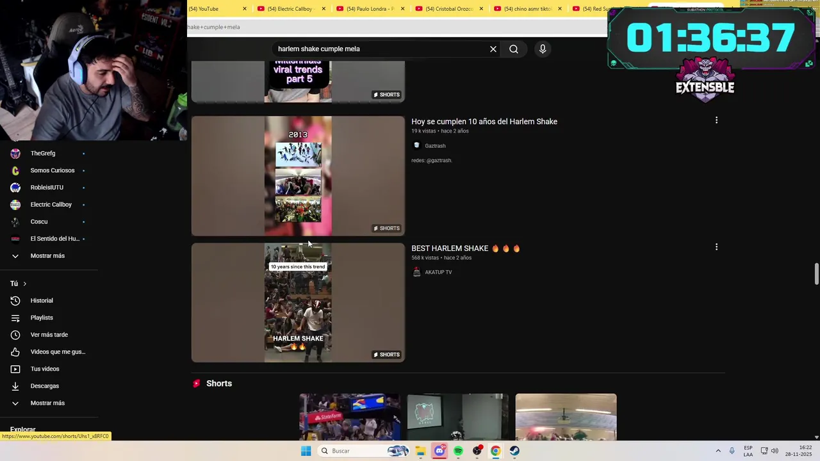Open Videos que me gustan list
820x461 pixels.
49,352
